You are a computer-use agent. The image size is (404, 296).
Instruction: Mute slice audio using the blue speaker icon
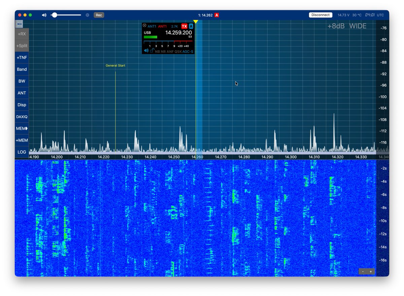coord(146,51)
